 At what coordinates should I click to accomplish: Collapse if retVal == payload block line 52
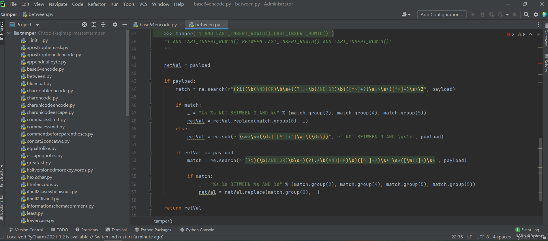click(150, 153)
